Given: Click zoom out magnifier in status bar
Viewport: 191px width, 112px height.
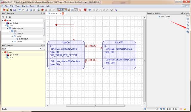Looking at the screenshot, I should tap(145, 109).
